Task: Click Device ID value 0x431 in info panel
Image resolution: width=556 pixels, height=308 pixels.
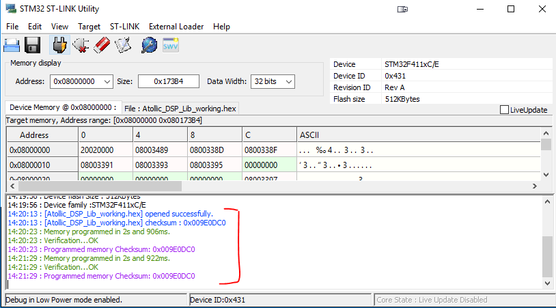Action: pyautogui.click(x=395, y=76)
